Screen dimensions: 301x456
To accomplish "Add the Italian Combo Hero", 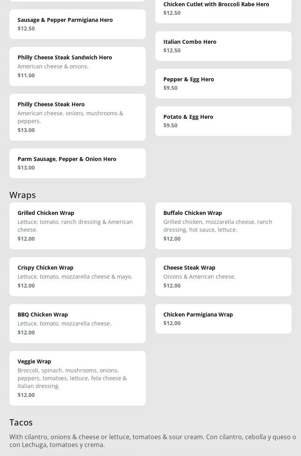I will (x=223, y=46).
